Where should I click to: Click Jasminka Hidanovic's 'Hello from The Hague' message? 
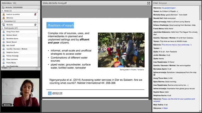(x=175, y=33)
